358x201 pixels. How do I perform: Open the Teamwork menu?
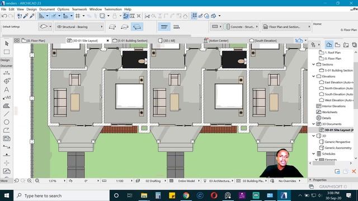pyautogui.click(x=79, y=9)
